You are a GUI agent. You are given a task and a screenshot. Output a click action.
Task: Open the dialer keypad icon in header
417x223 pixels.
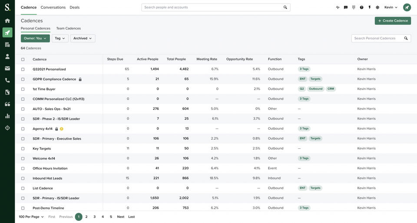coord(354,7)
